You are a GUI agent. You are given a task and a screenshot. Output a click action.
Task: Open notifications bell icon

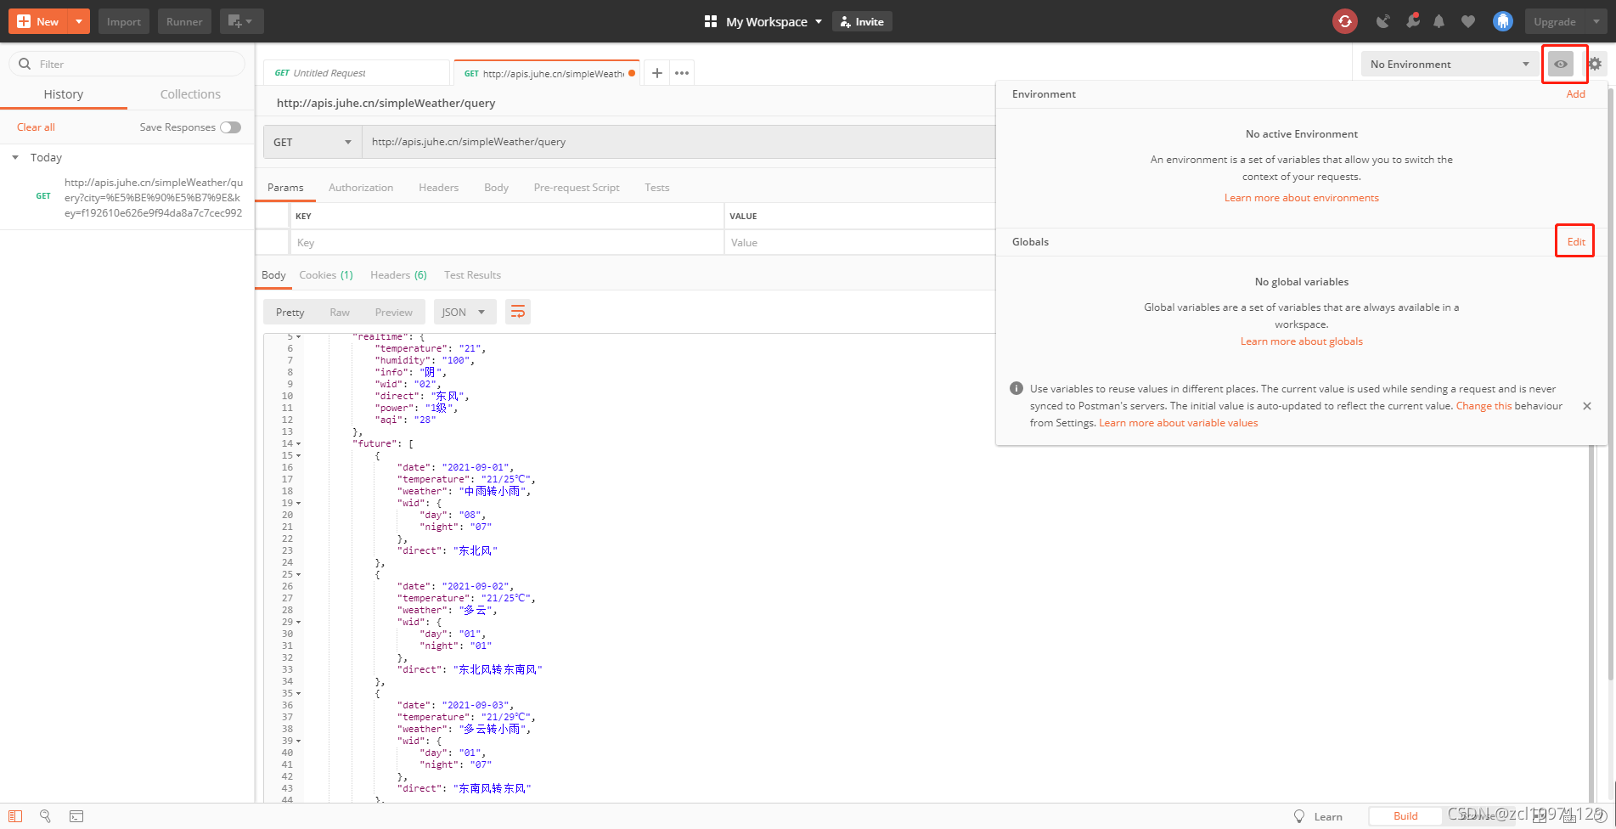click(x=1439, y=21)
